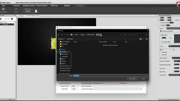
Task: Click the search magnifier in Browse dialog
Action: click(x=146, y=35)
